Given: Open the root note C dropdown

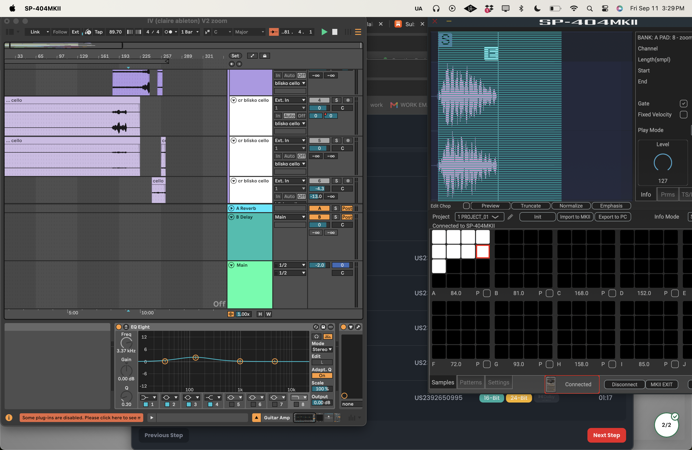Looking at the screenshot, I should tap(222, 32).
